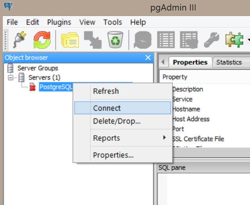Select the PostgreSQL server tree item
250x205 pixels.
click(56, 87)
